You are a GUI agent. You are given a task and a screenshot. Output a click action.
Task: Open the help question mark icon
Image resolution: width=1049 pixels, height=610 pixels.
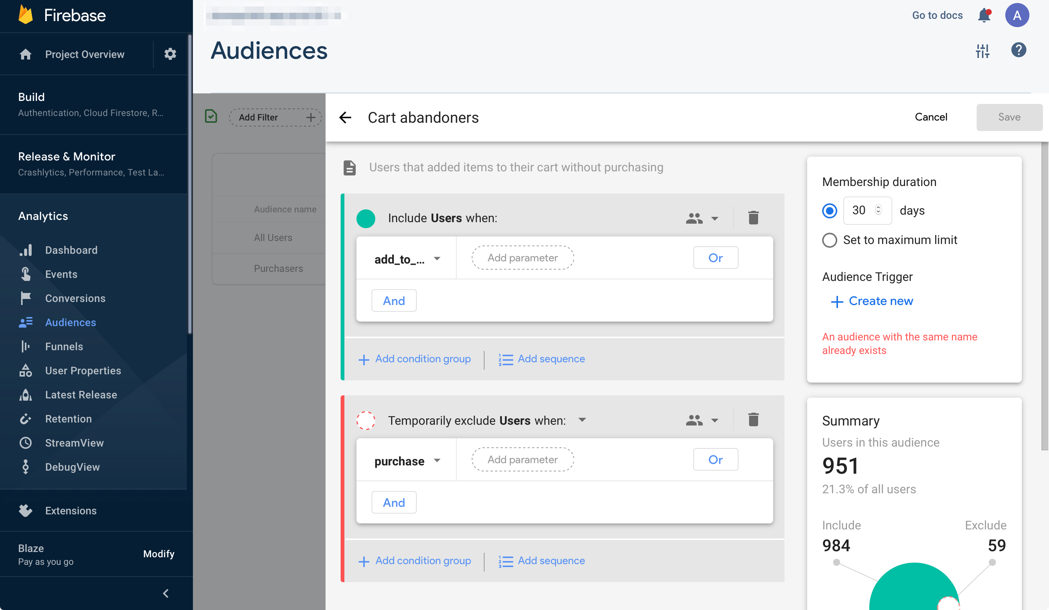(x=1018, y=50)
